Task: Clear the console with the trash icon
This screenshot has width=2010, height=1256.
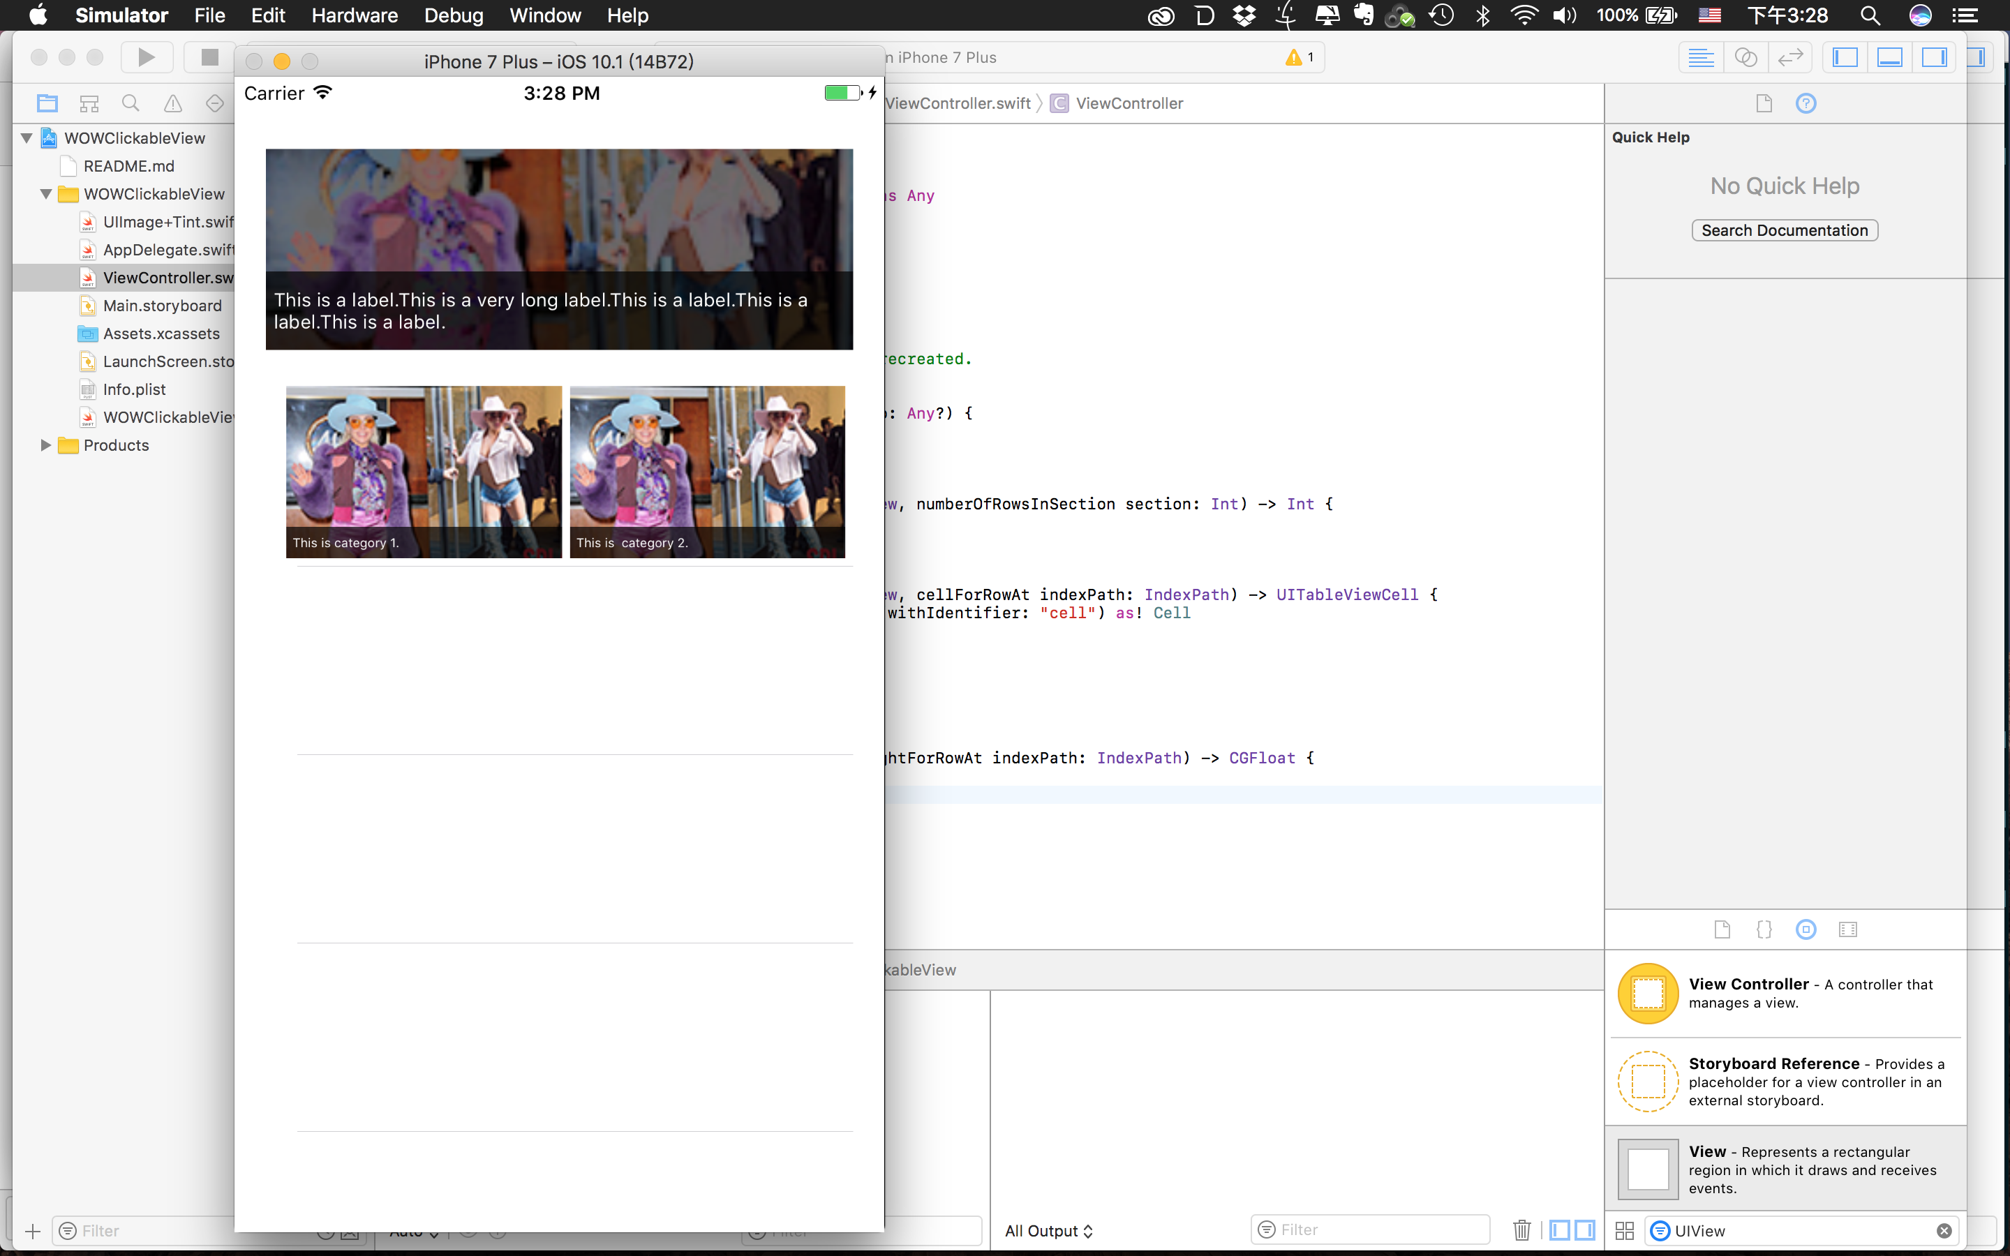Action: click(x=1521, y=1230)
